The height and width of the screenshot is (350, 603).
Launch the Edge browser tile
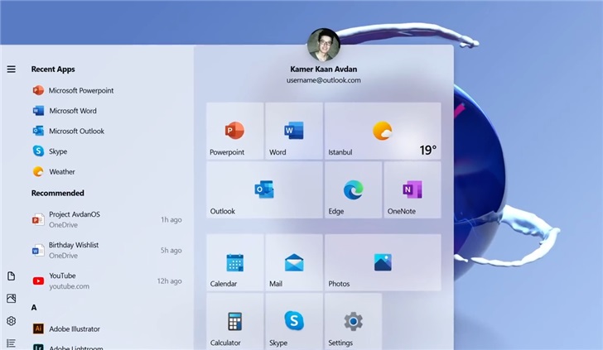tap(353, 189)
